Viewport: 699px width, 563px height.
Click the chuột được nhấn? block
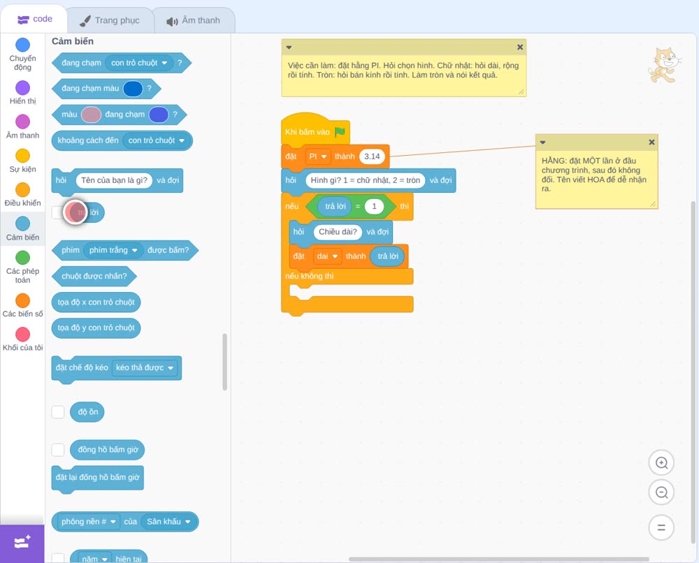click(x=94, y=276)
